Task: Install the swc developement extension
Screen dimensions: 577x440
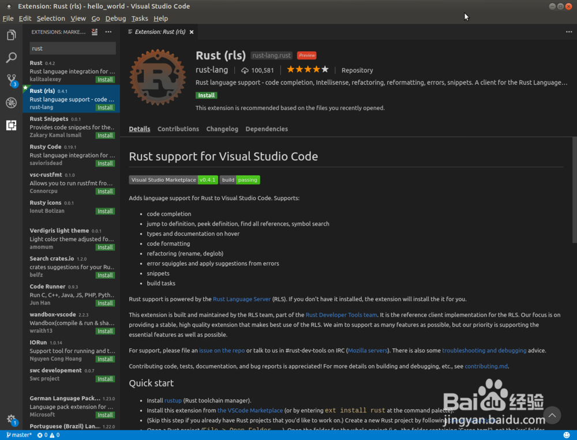Action: tap(105, 379)
